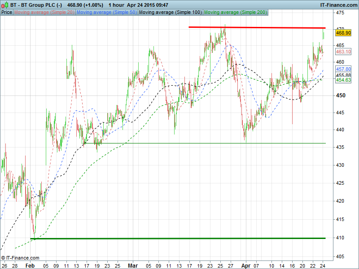Select the thin black horizontal line near 436
The image size is (359, 269).
pos(202,143)
